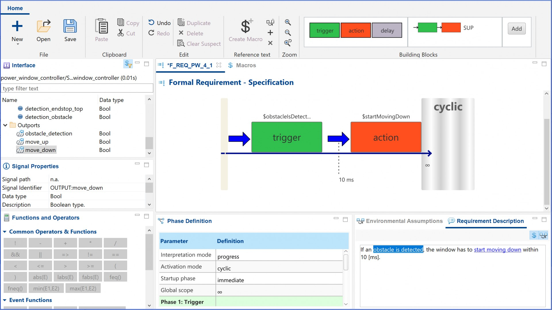Click the Add building block button
This screenshot has width=552, height=310.
coord(516,29)
